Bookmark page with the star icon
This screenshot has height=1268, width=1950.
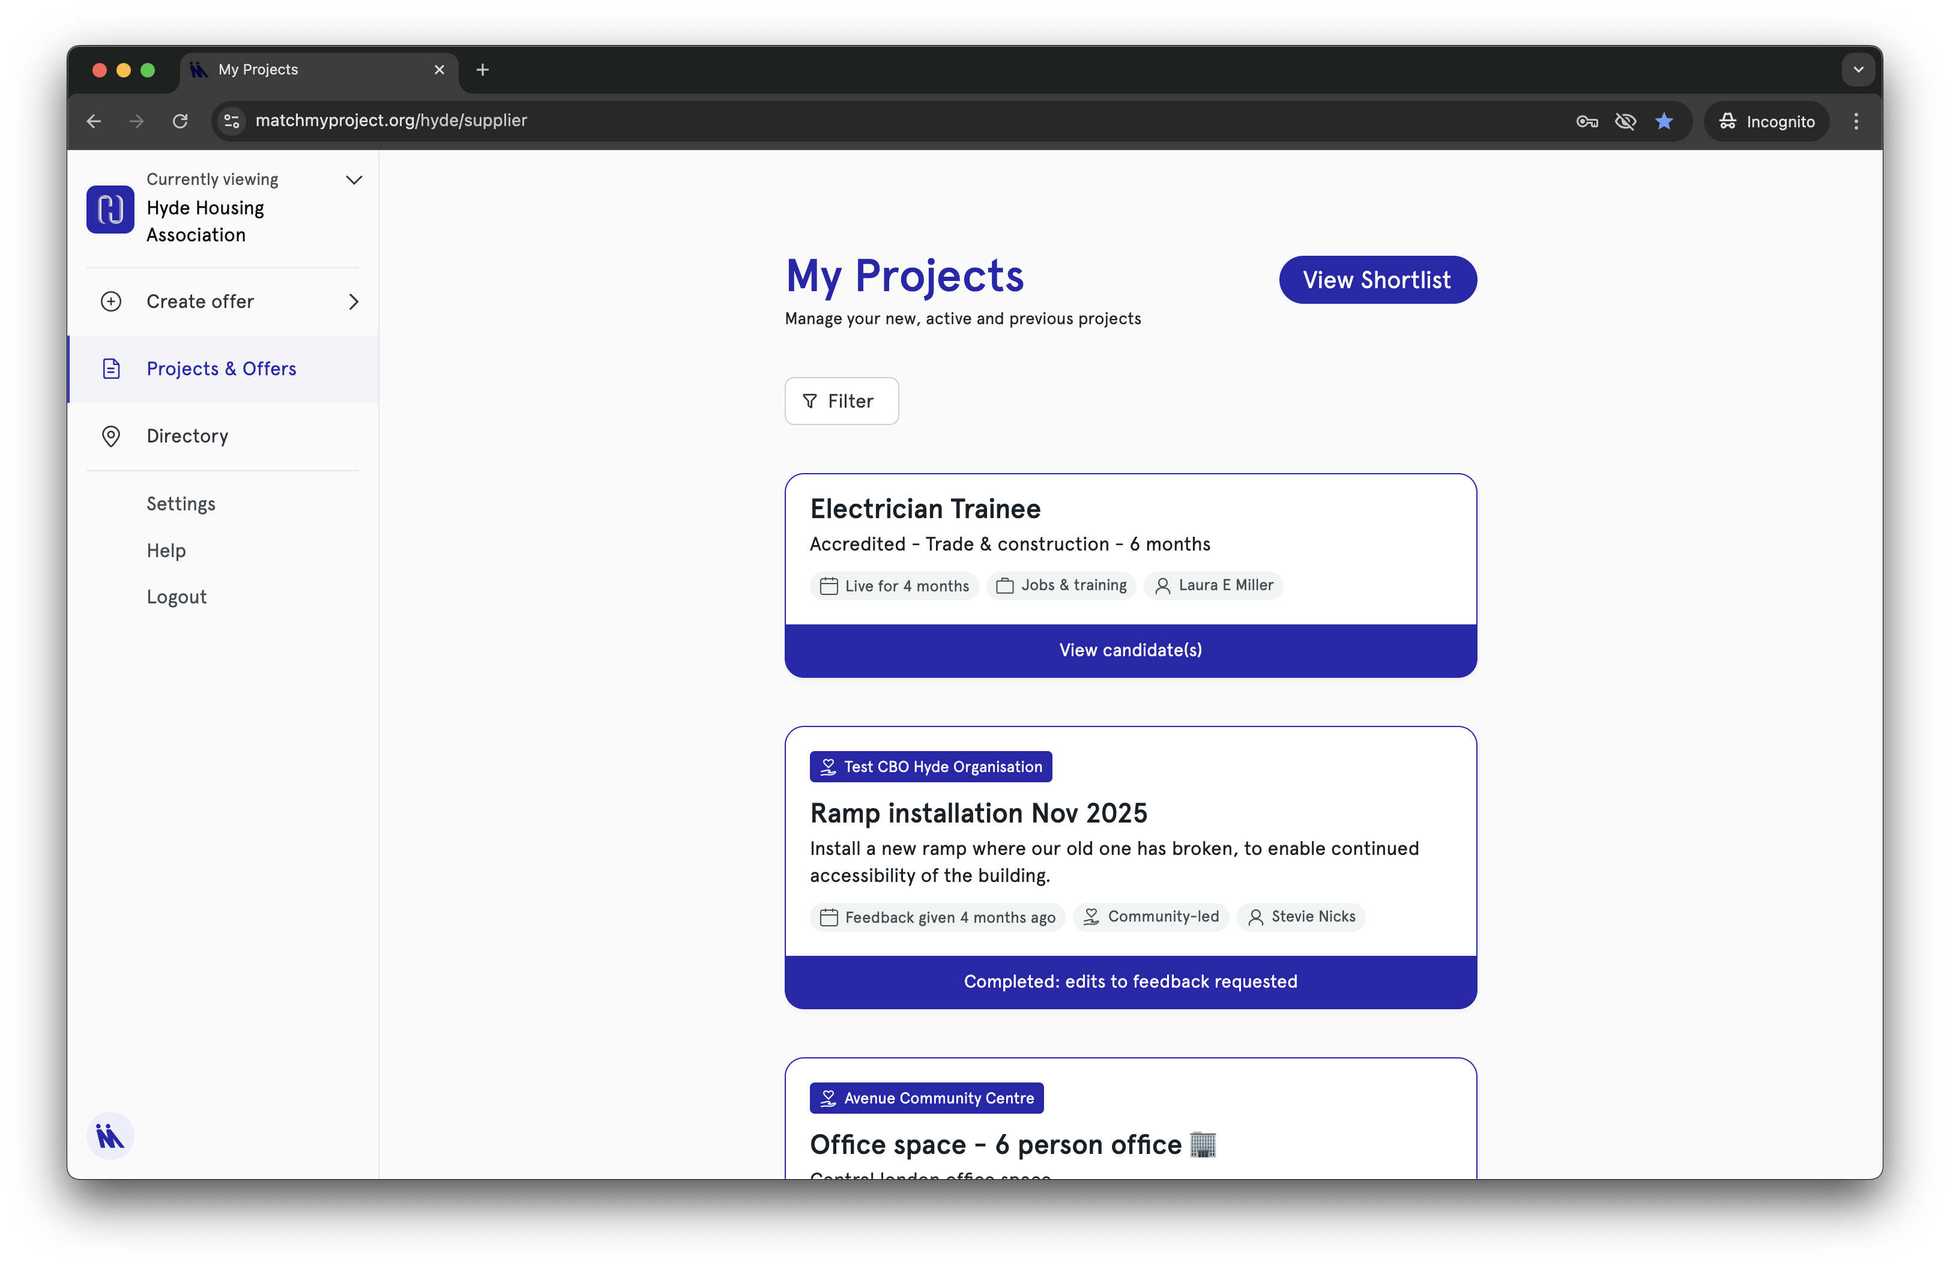click(1663, 121)
